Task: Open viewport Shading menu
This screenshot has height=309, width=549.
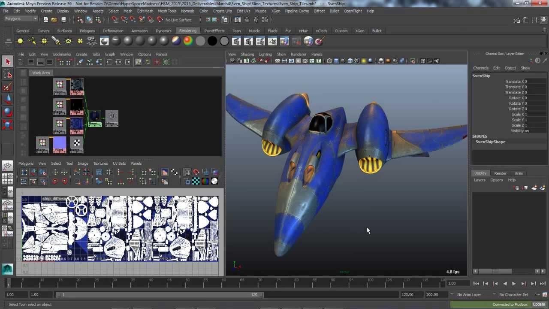Action: [x=247, y=55]
